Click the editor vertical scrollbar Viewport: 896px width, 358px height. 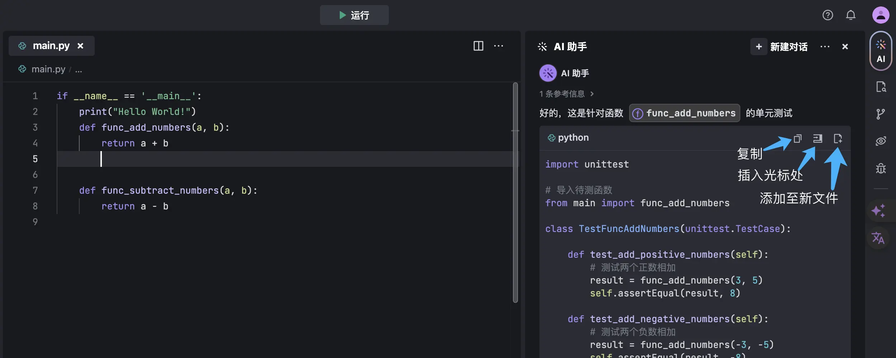[515, 193]
